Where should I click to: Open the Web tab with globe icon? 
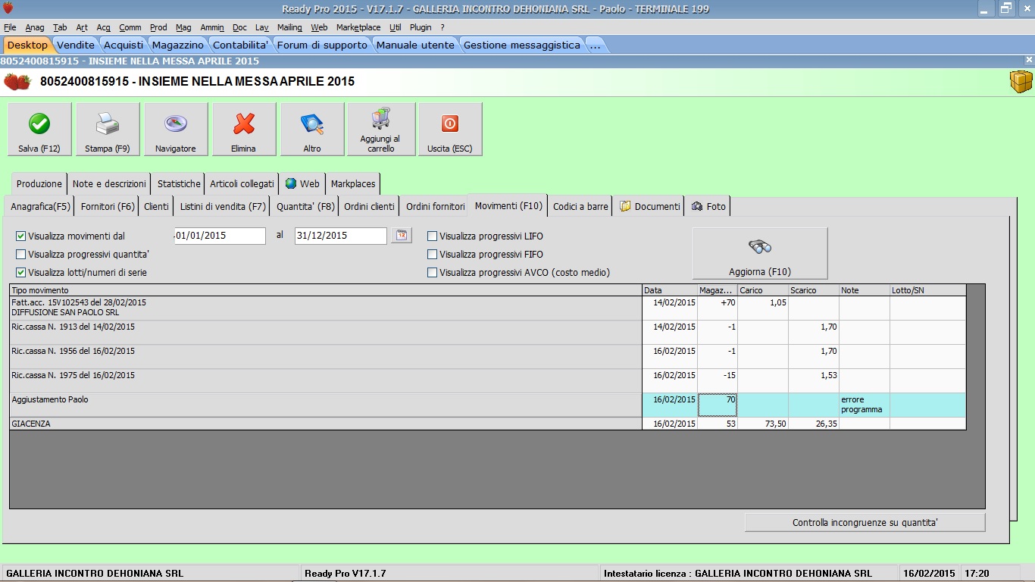(302, 183)
